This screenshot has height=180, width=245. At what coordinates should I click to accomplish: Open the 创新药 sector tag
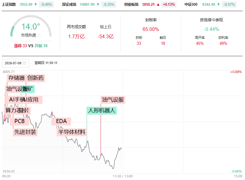tap(35, 78)
